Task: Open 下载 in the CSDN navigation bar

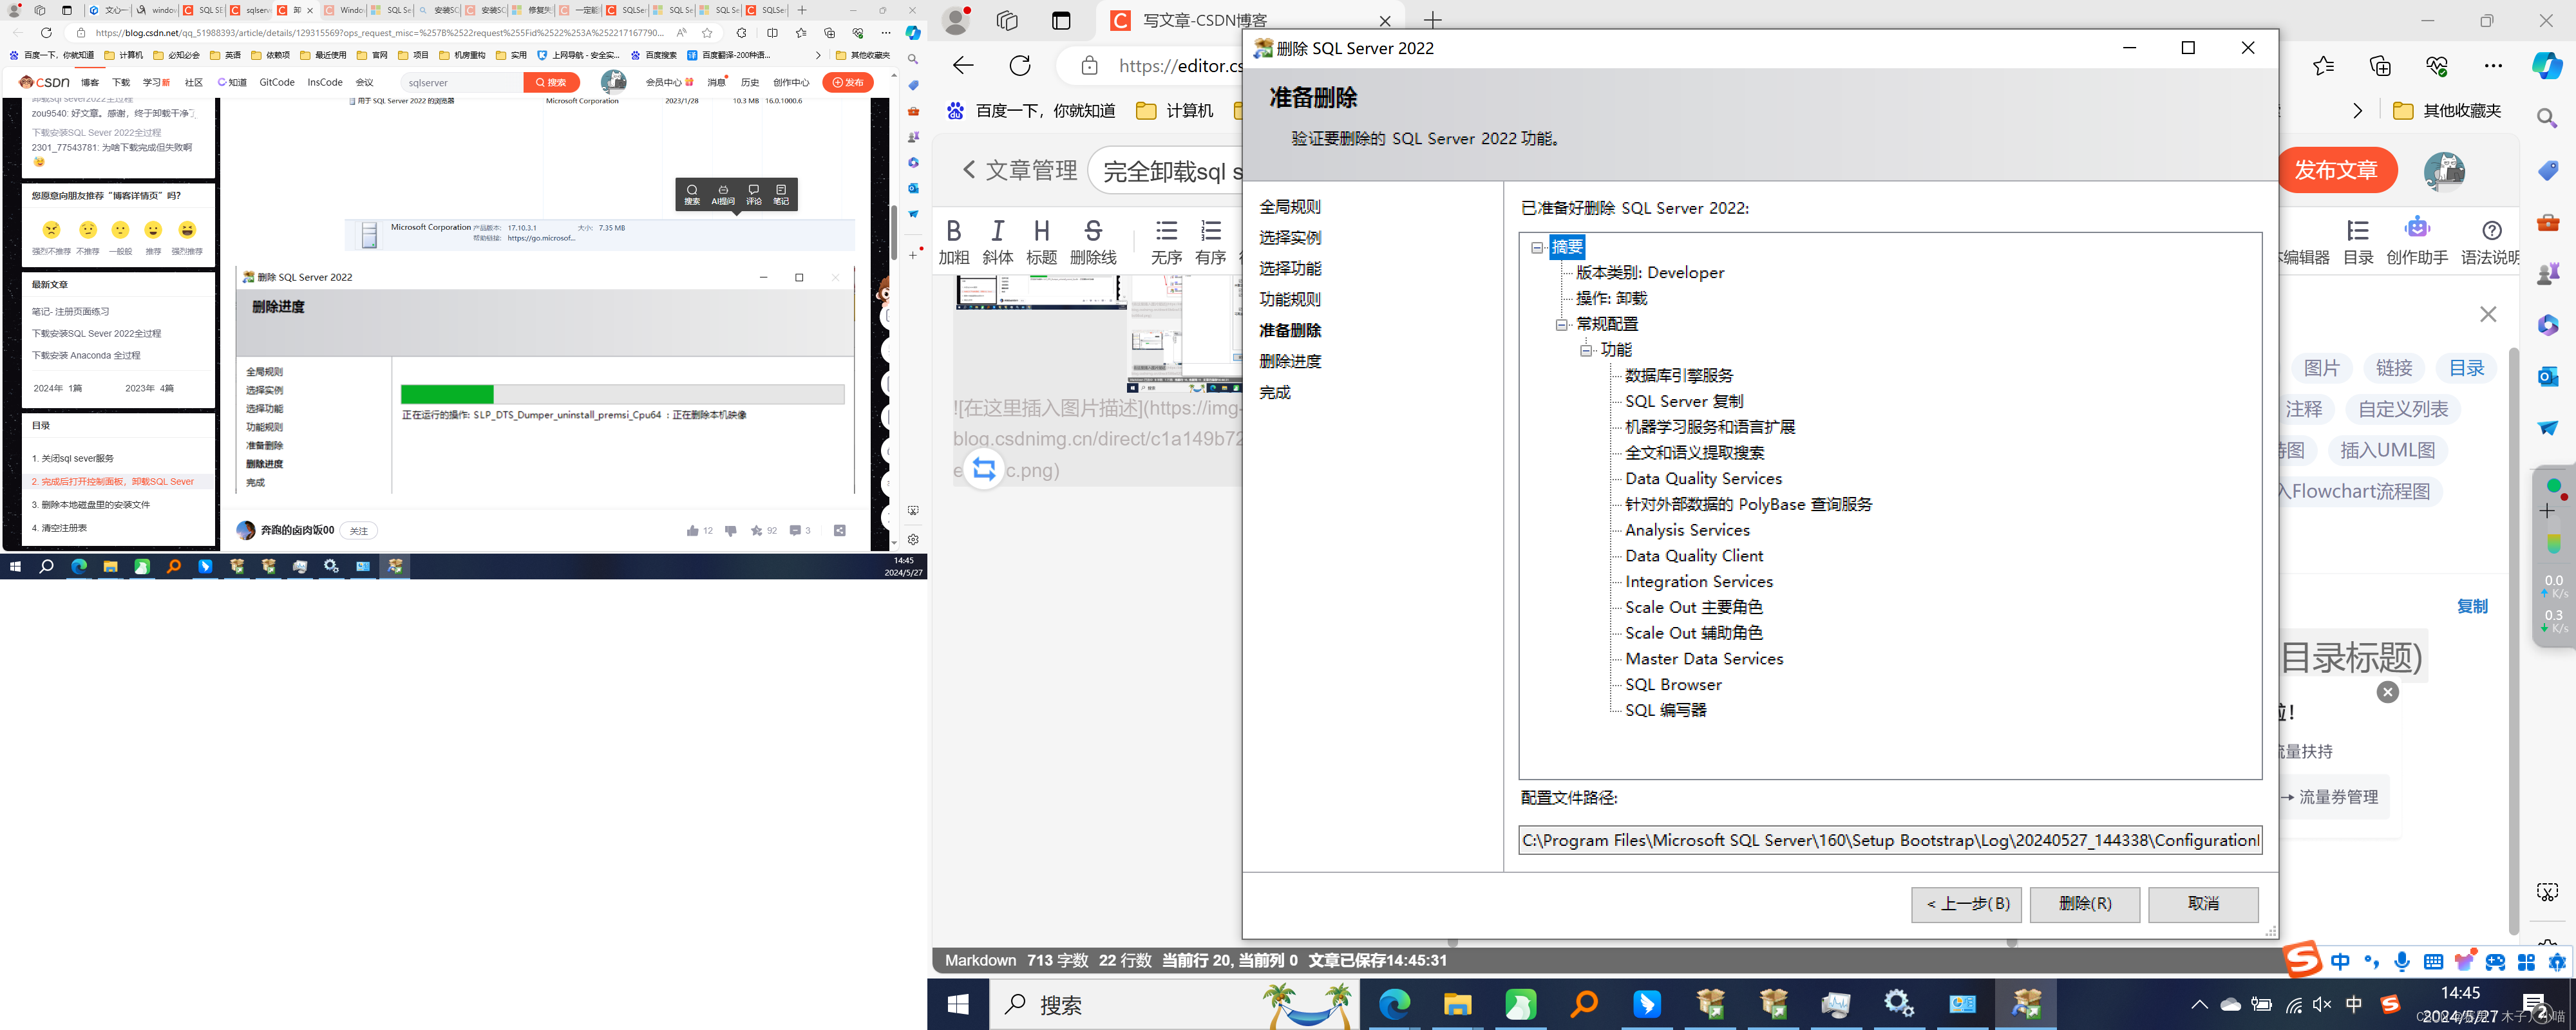Action: click(x=121, y=83)
